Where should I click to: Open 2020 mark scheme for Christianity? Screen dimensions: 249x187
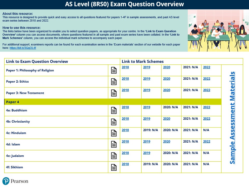coord(167,119)
